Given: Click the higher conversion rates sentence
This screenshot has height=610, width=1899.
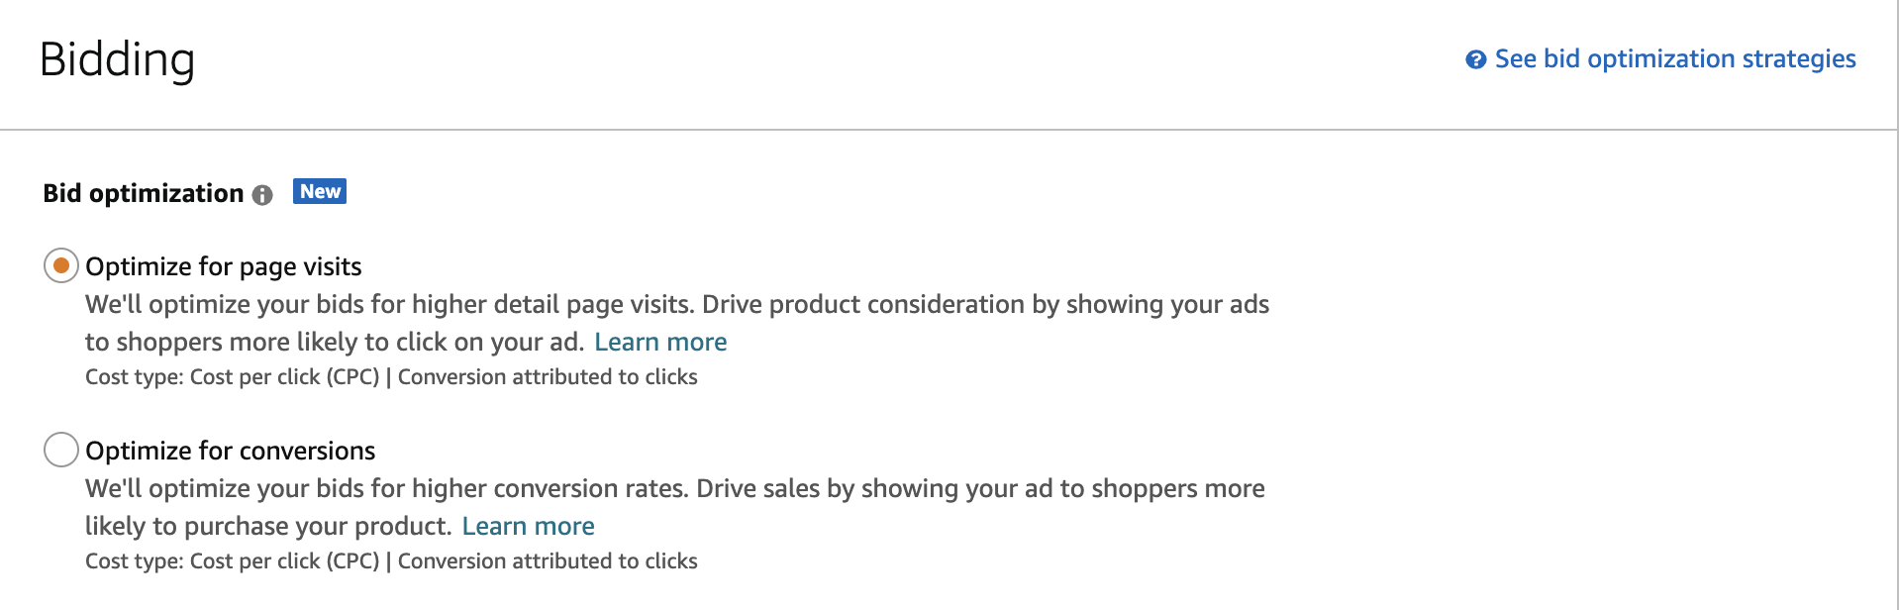Looking at the screenshot, I should tap(387, 488).
